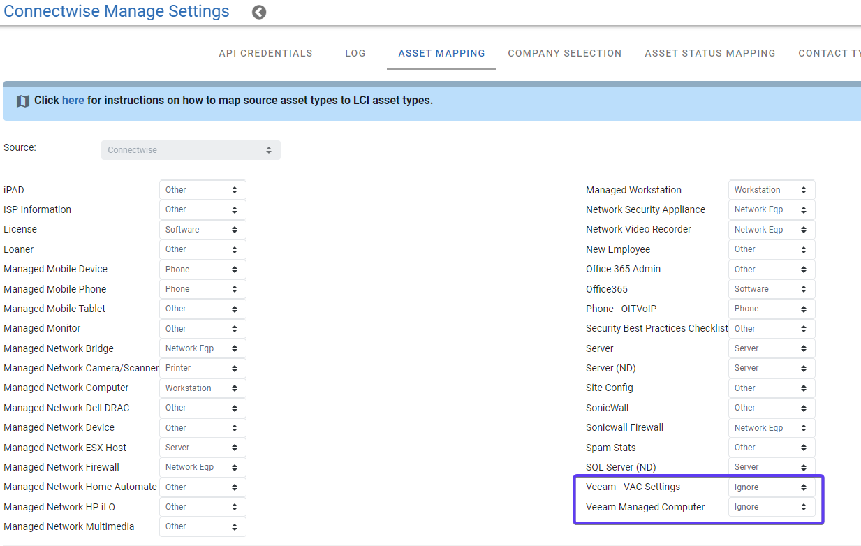The width and height of the screenshot is (861, 546).
Task: Open the Veeam Managed Computer dropdown
Action: pyautogui.click(x=772, y=507)
